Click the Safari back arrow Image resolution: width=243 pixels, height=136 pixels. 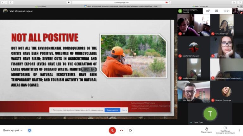tap(3, 3)
